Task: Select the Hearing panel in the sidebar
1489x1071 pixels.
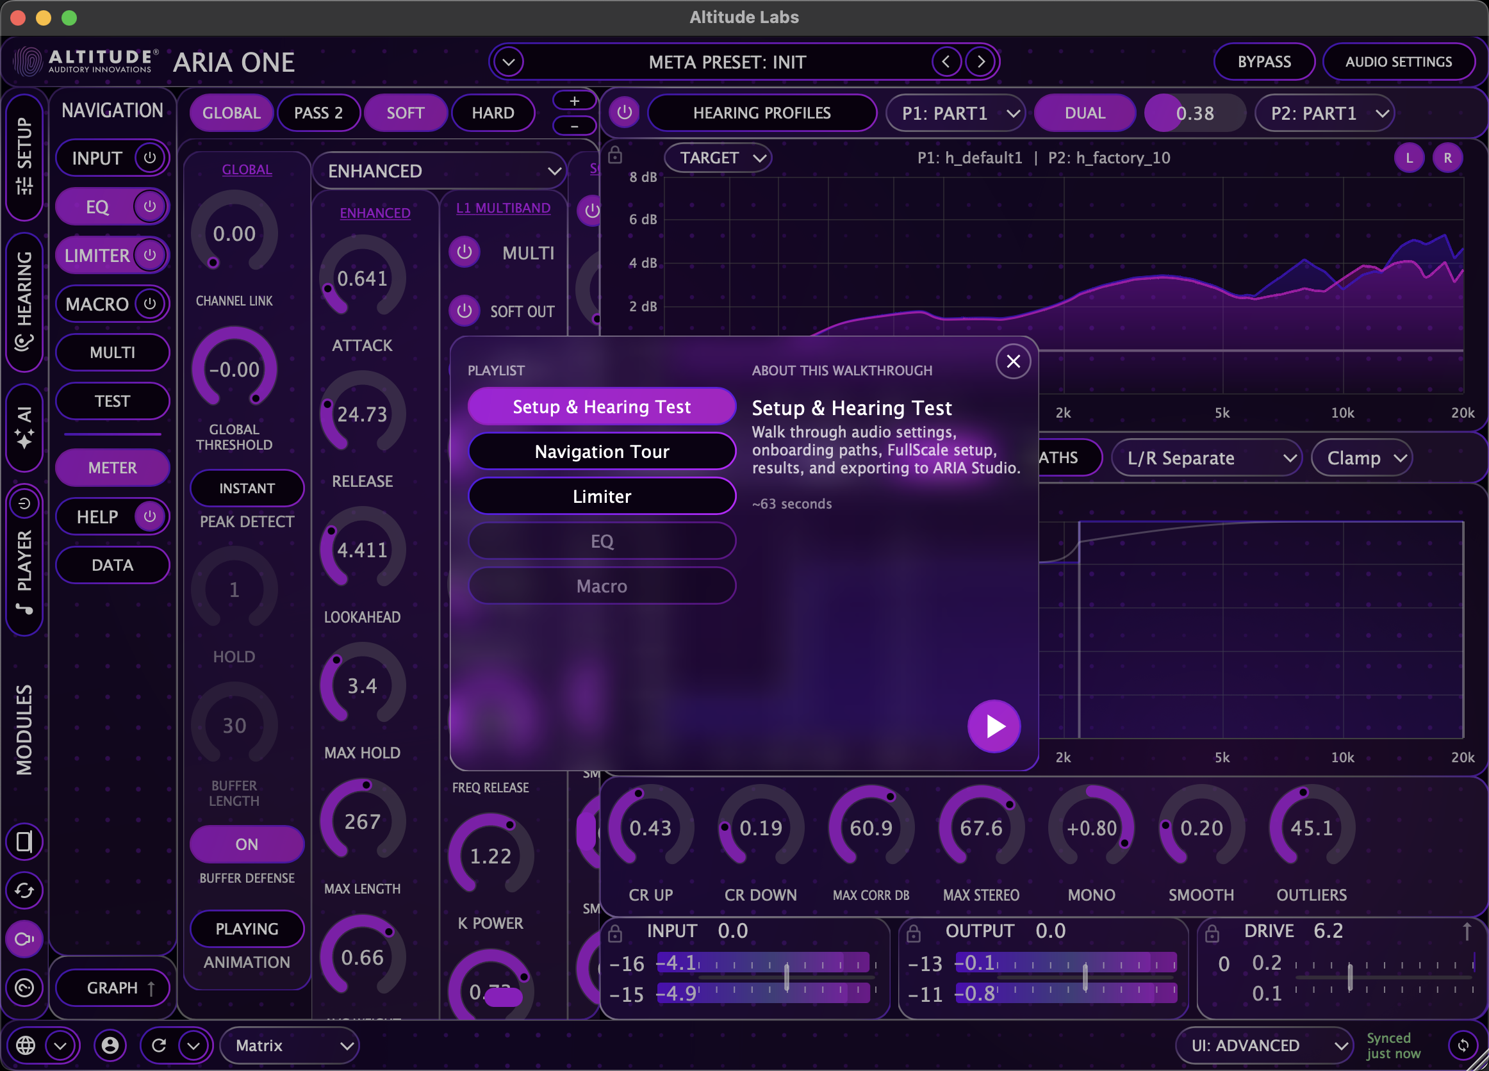Action: 24,302
